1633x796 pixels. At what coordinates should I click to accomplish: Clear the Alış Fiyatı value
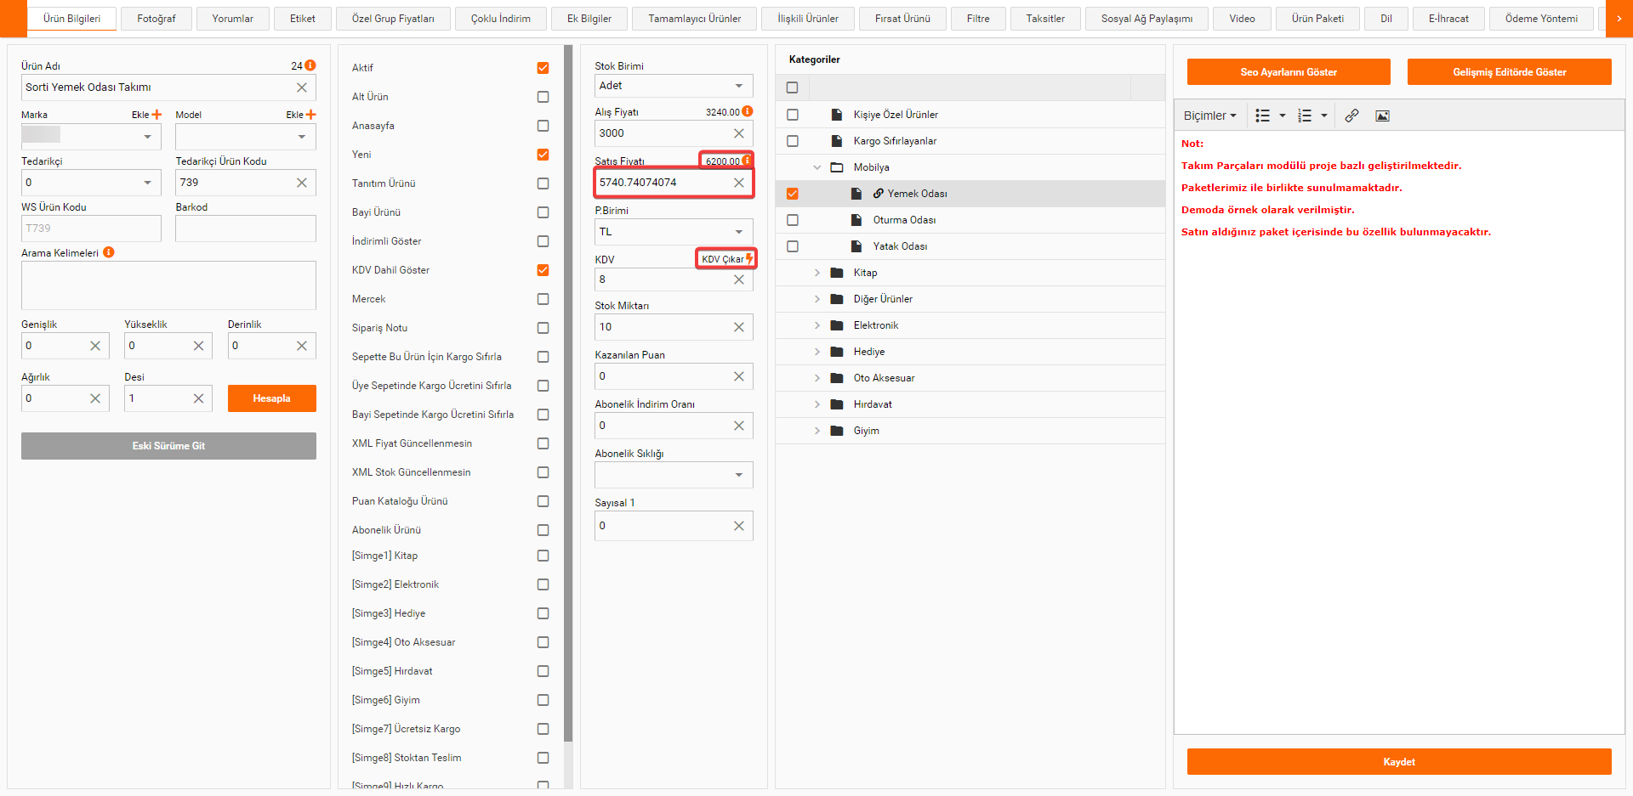coord(739,133)
